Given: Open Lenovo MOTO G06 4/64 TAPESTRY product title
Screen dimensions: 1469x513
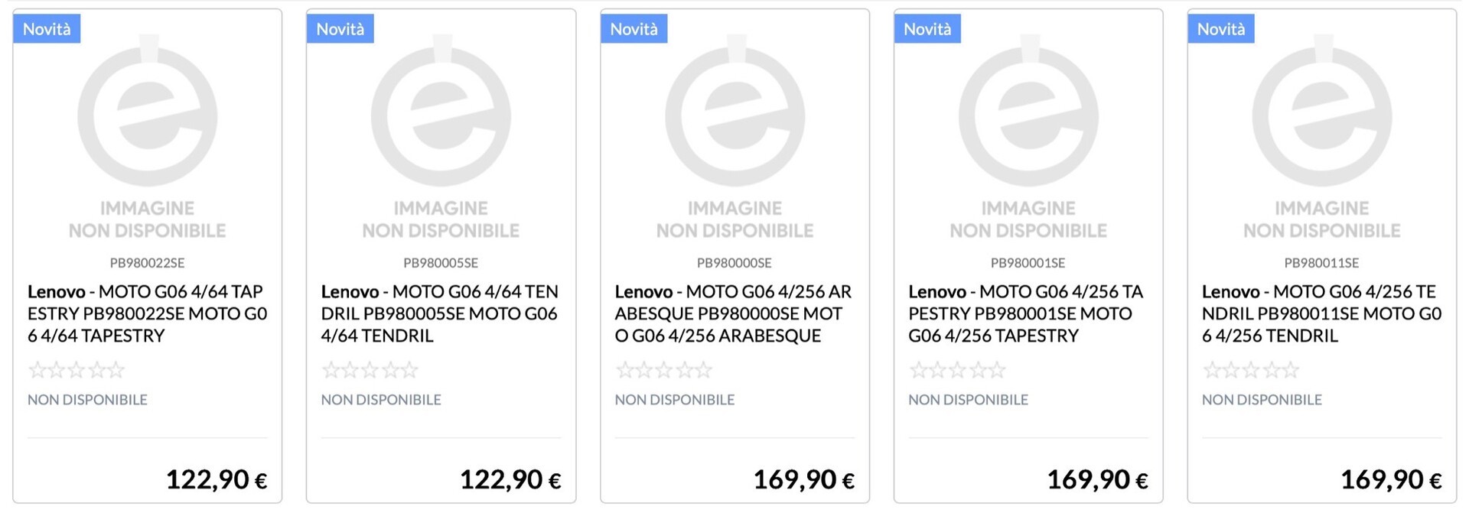Looking at the screenshot, I should tap(147, 313).
